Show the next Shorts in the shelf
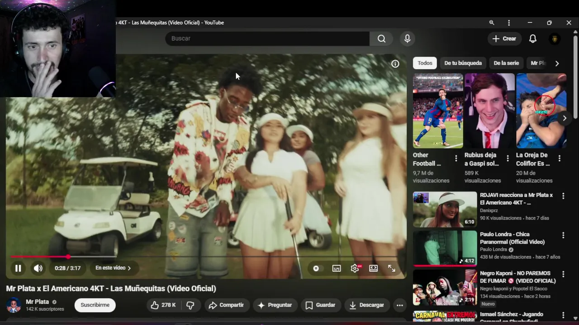 coord(564,118)
